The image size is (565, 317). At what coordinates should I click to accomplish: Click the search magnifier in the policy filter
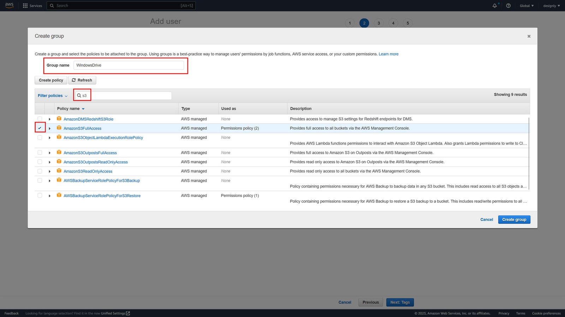point(79,95)
